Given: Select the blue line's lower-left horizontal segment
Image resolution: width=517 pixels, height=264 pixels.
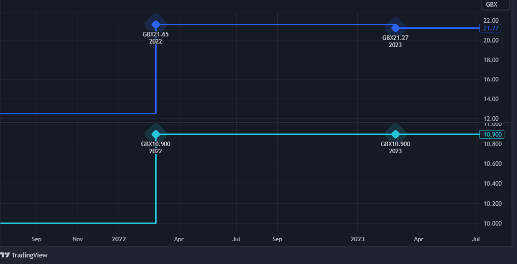Looking at the screenshot, I should (x=76, y=113).
